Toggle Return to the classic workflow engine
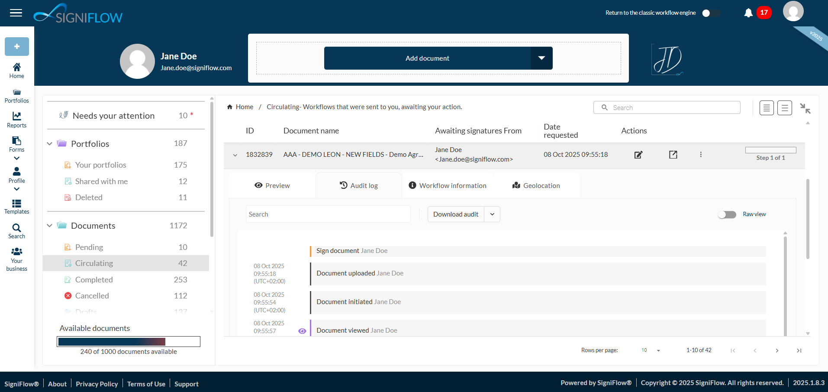 [x=710, y=13]
